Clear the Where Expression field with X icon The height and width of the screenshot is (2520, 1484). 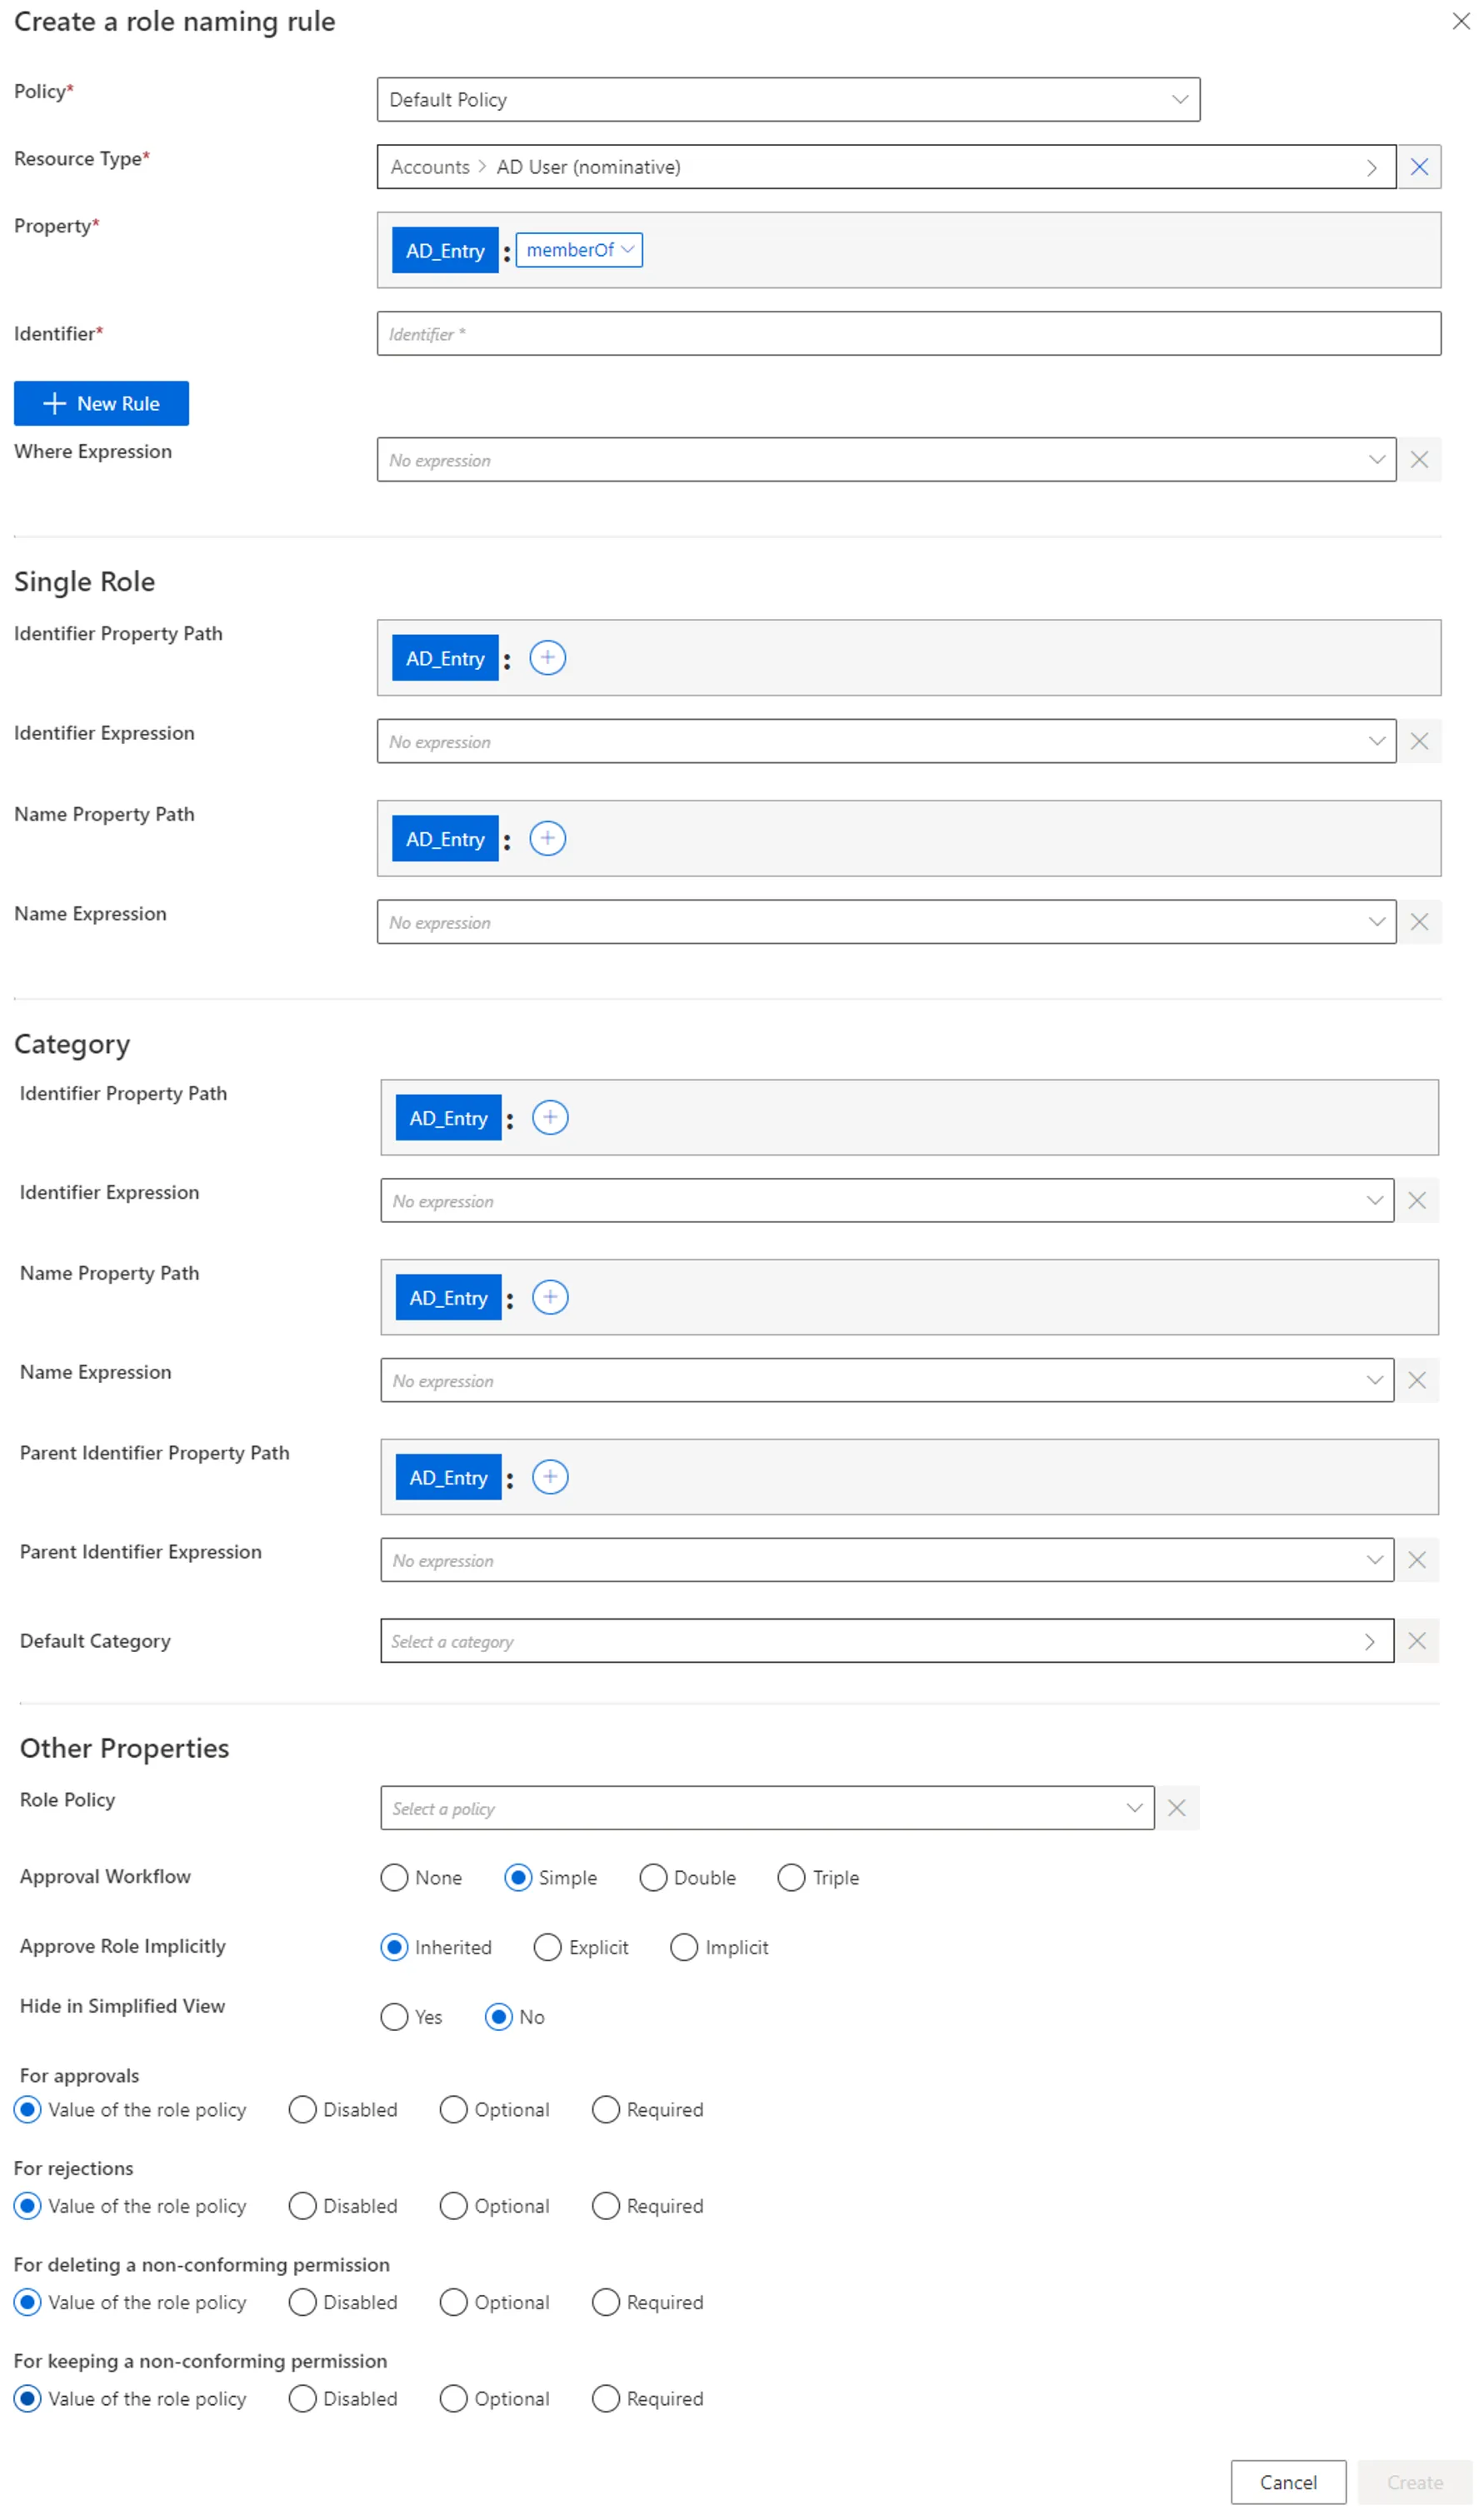click(1418, 460)
